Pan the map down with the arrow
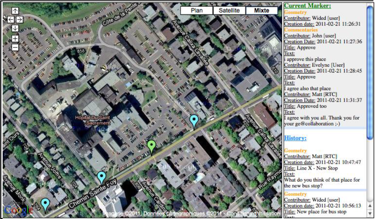 [15, 28]
